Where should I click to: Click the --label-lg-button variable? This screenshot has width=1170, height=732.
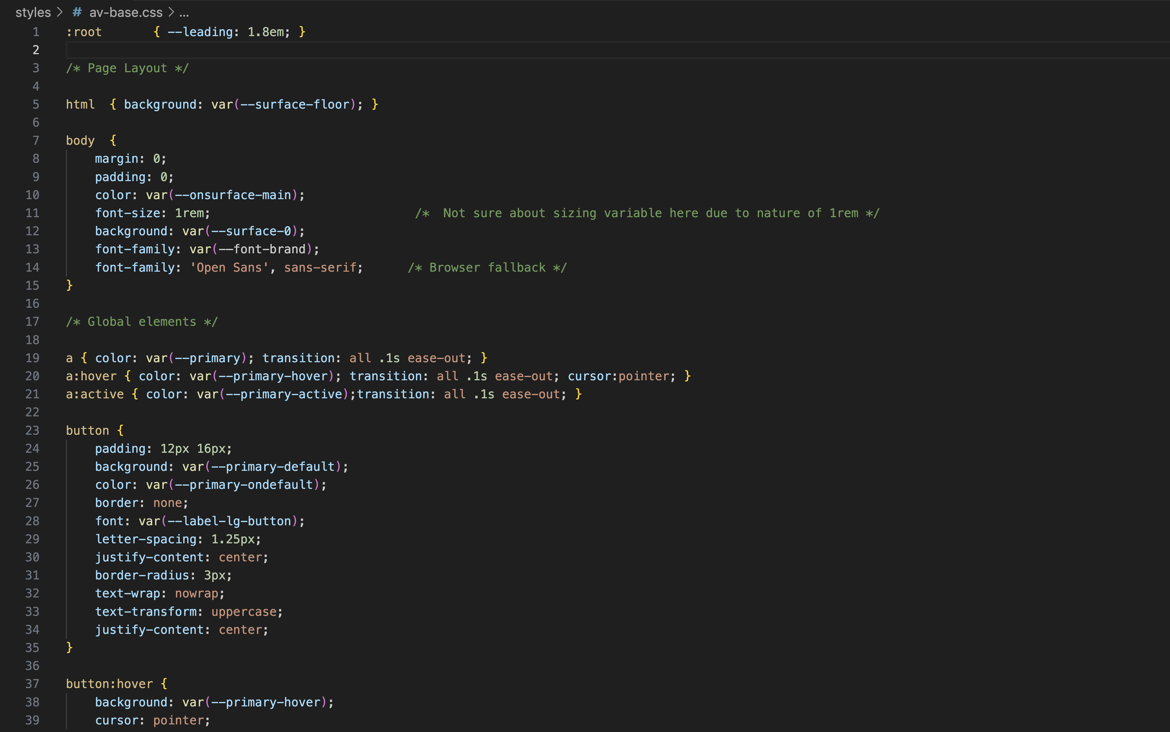(x=229, y=521)
